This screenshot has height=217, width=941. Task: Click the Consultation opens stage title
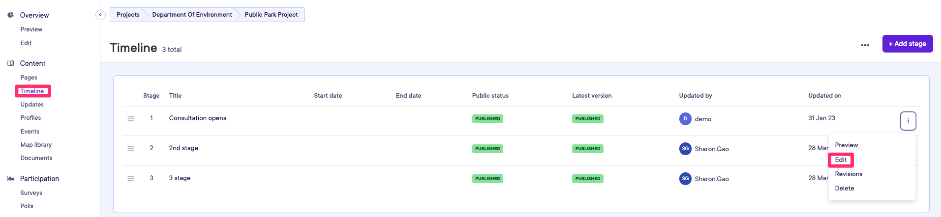coord(197,118)
